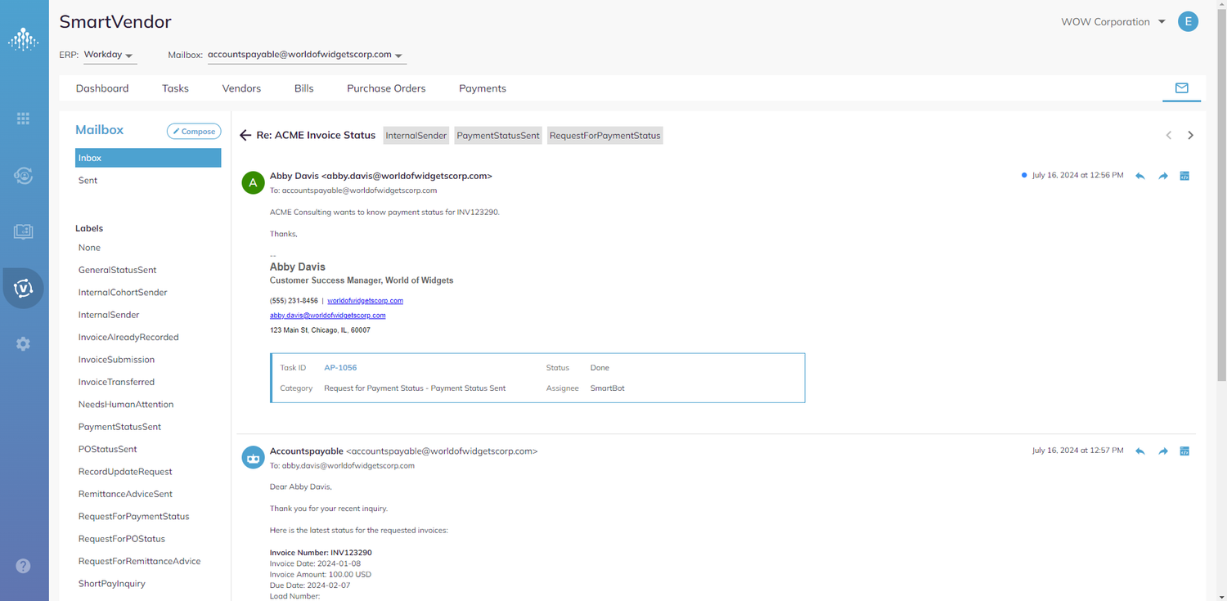Open Help via the question mark icon
The image size is (1227, 601).
pyautogui.click(x=24, y=565)
